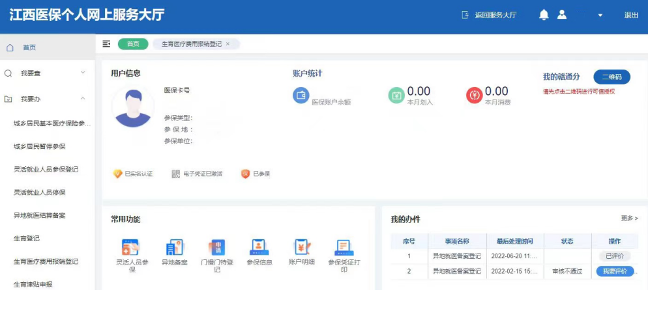The height and width of the screenshot is (312, 648).
Task: Toggle the sidebar collapse hamburger icon
Action: tap(106, 44)
